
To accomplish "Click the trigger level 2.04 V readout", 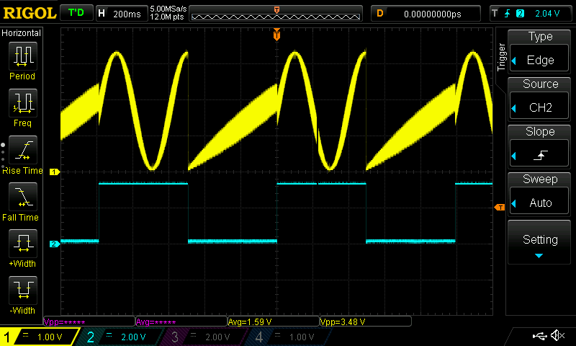I will click(547, 14).
